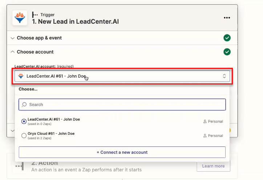
Task: Click small LeadCenter.AI icon in account dropdown
Action: tap(21, 76)
